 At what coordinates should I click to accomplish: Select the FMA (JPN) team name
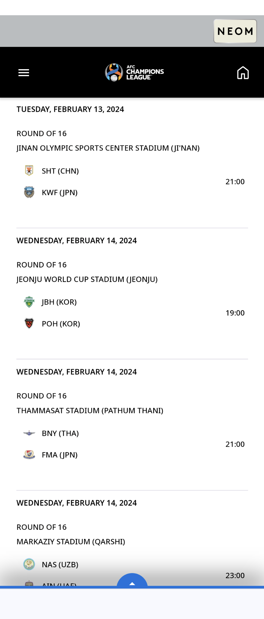60,455
